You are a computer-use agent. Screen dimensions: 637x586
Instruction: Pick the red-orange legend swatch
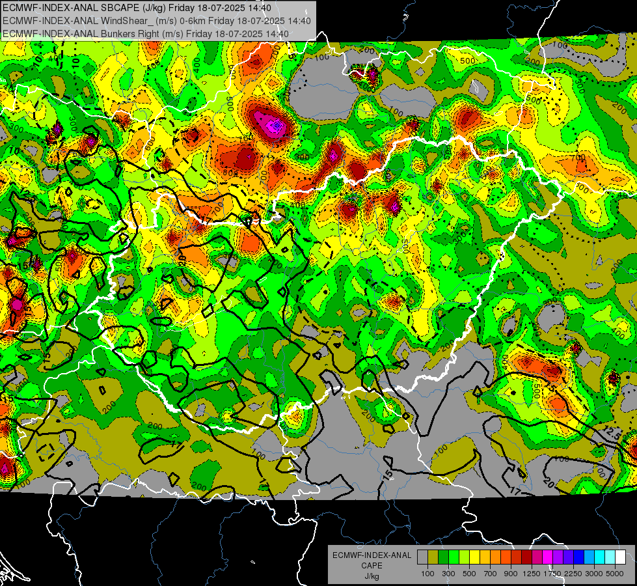point(506,557)
